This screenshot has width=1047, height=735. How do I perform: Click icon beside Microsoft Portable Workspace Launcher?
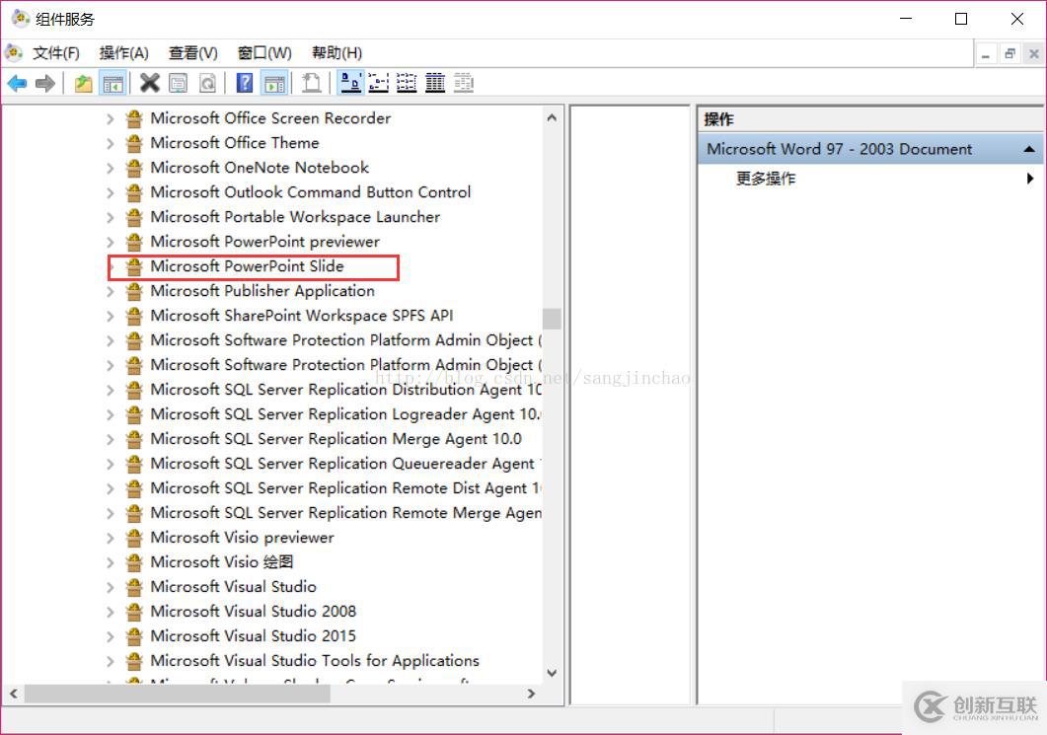134,217
